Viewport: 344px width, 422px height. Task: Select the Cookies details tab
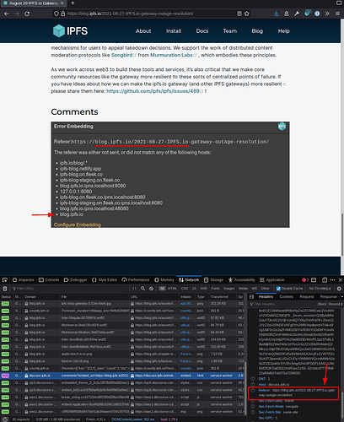[x=287, y=297]
